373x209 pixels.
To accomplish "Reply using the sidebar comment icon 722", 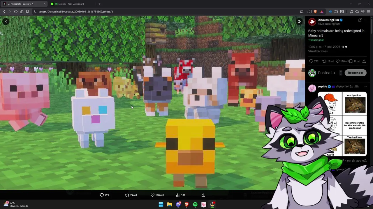I will (314, 61).
